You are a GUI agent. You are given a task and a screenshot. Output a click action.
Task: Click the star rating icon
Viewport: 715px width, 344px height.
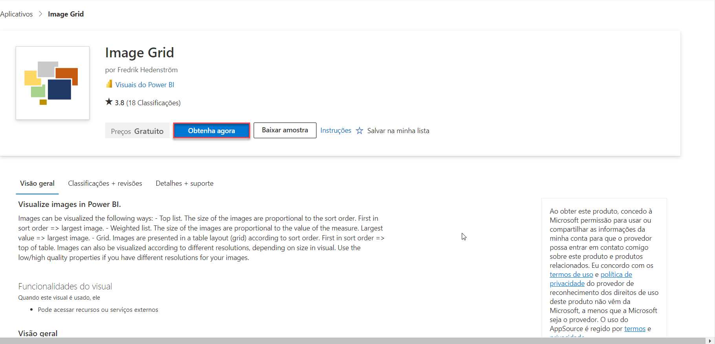click(x=109, y=102)
